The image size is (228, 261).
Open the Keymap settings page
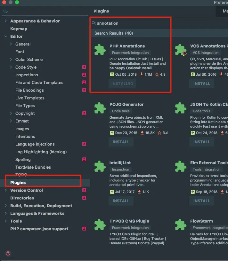(x=19, y=29)
